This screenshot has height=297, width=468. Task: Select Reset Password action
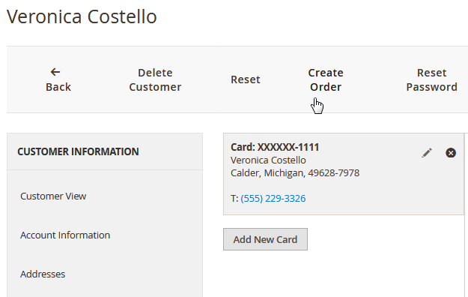(431, 79)
